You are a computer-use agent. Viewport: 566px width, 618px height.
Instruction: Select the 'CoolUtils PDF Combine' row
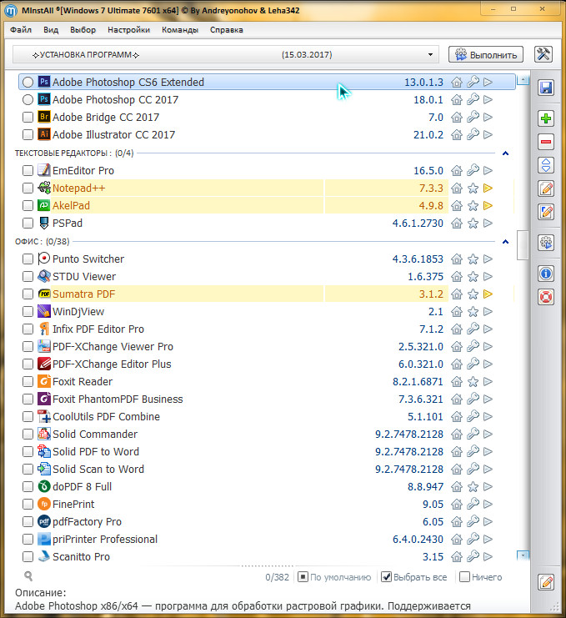(x=267, y=417)
